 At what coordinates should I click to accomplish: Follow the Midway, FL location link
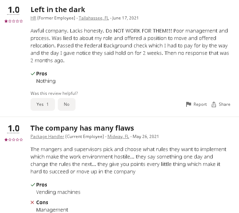[118, 137]
